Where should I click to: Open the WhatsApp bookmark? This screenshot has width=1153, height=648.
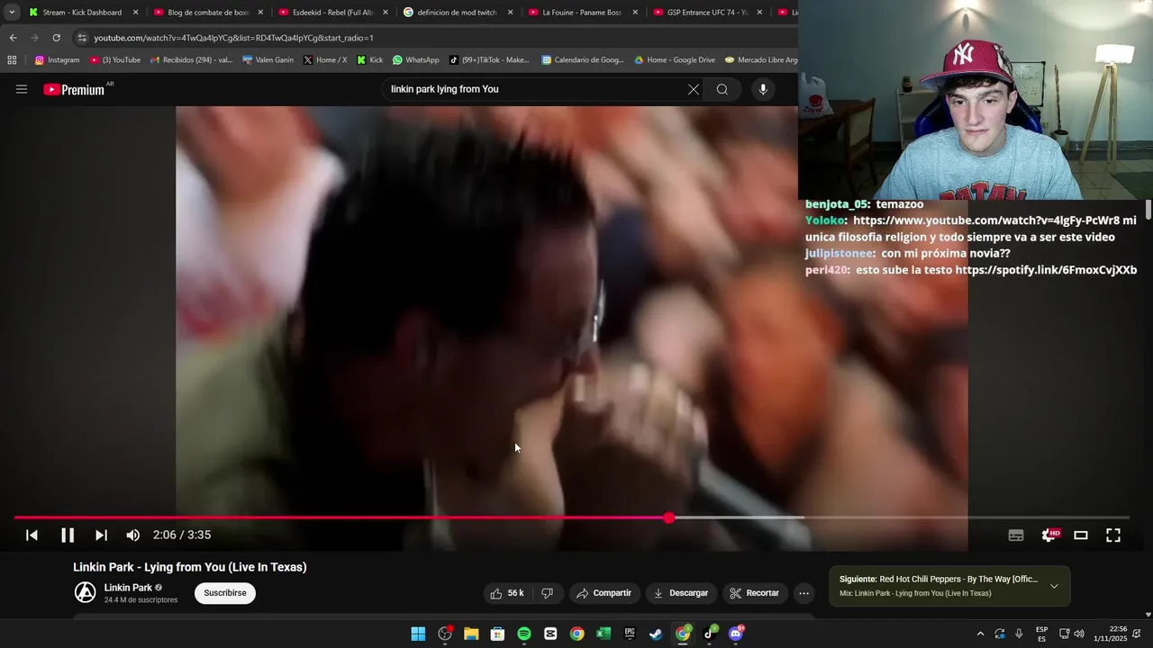coord(415,60)
